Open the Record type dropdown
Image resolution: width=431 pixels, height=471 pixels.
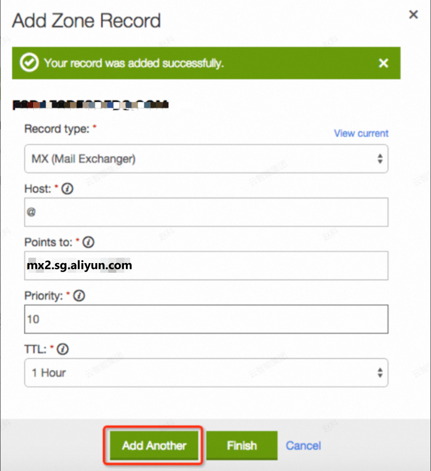(206, 159)
